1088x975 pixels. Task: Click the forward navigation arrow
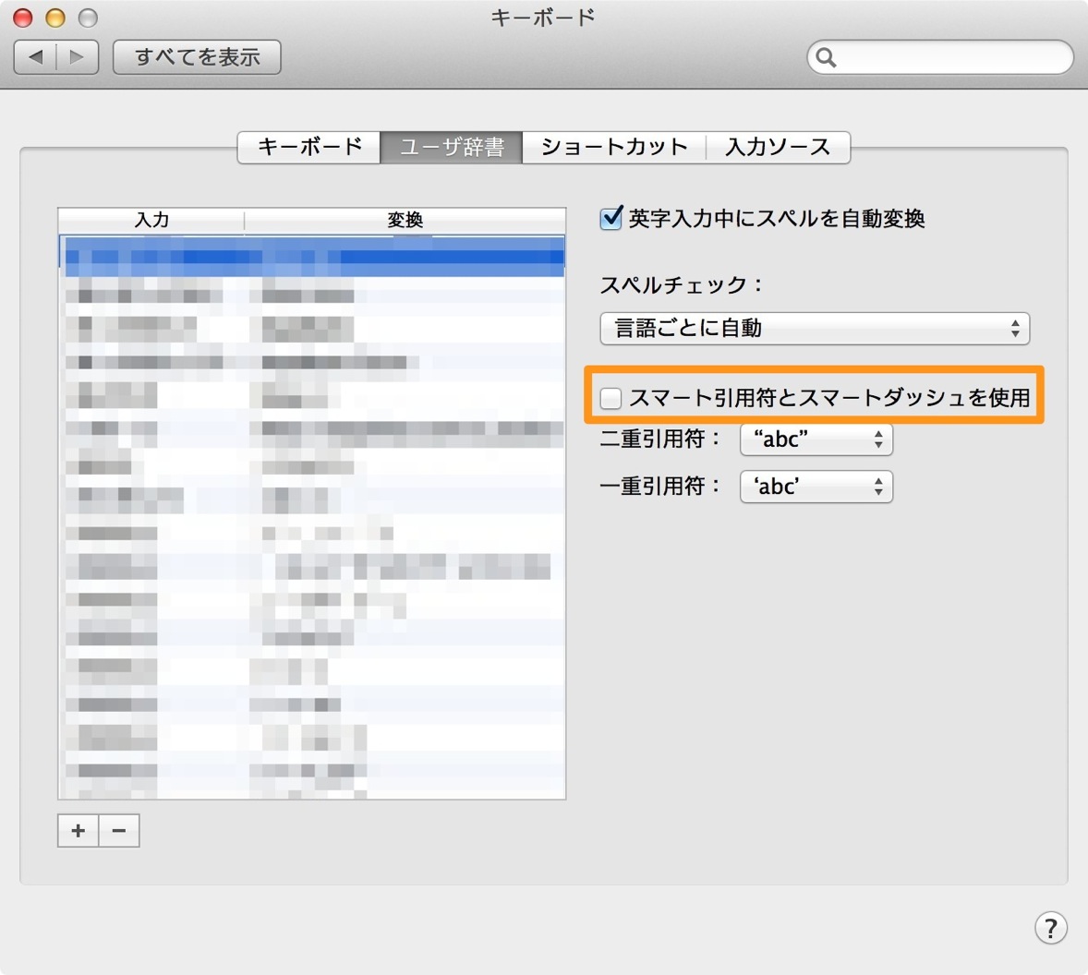tap(77, 57)
